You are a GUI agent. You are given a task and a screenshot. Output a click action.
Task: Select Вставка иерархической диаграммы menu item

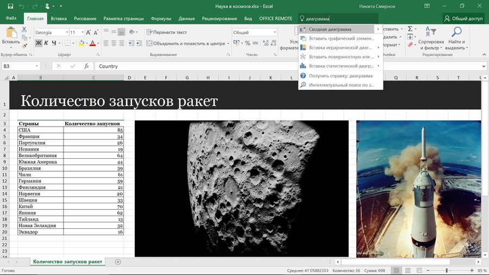click(341, 47)
